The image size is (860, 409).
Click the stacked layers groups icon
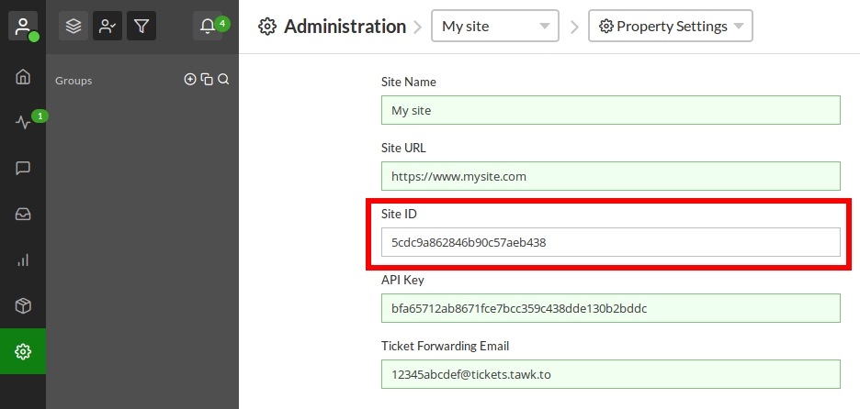pos(74,27)
